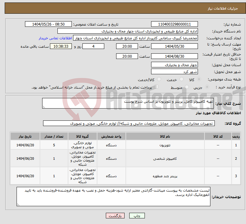246x224 pixels.
Task: Click the remaining time 10:38:33 field
Action: tap(61, 46)
